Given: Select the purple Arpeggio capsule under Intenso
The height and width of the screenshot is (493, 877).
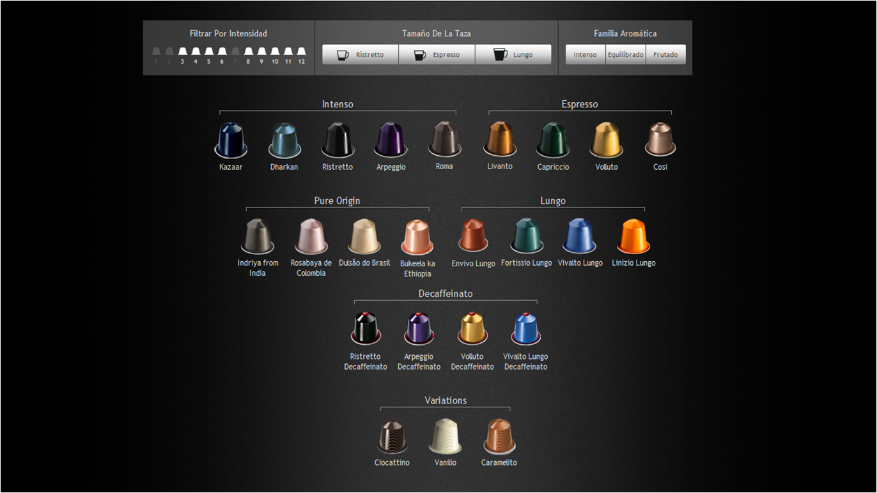Looking at the screenshot, I should (391, 140).
